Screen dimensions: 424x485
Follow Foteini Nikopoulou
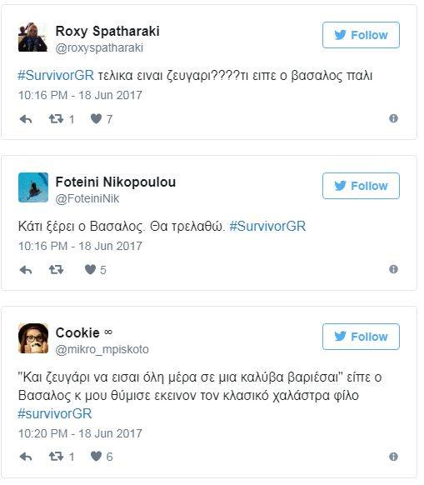pos(361,186)
